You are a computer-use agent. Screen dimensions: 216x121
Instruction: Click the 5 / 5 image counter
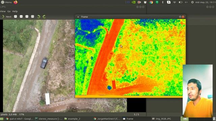(136, 114)
